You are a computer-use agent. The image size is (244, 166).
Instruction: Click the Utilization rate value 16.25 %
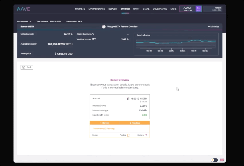point(68,34)
